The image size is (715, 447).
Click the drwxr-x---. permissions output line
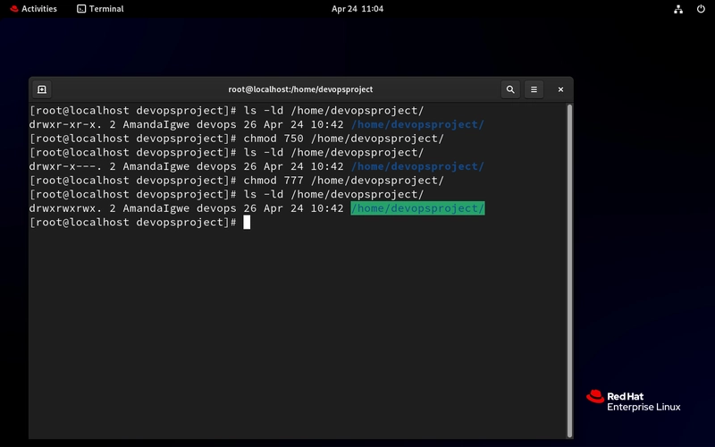257,166
